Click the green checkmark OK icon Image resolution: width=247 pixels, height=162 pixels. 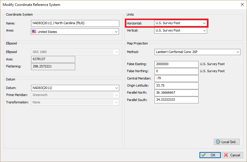204,155
